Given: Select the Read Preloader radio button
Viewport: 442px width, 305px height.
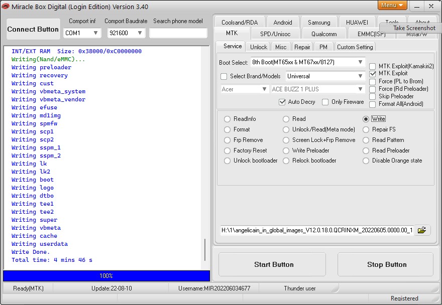Looking at the screenshot, I should (x=366, y=150).
